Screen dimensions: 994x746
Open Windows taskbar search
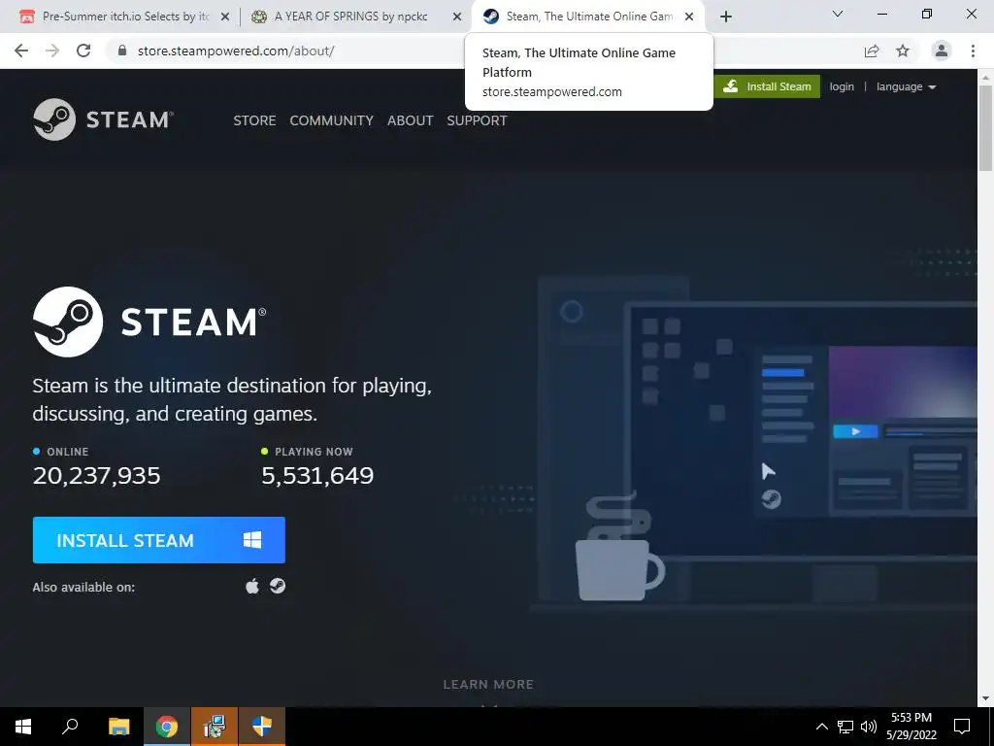(70, 727)
